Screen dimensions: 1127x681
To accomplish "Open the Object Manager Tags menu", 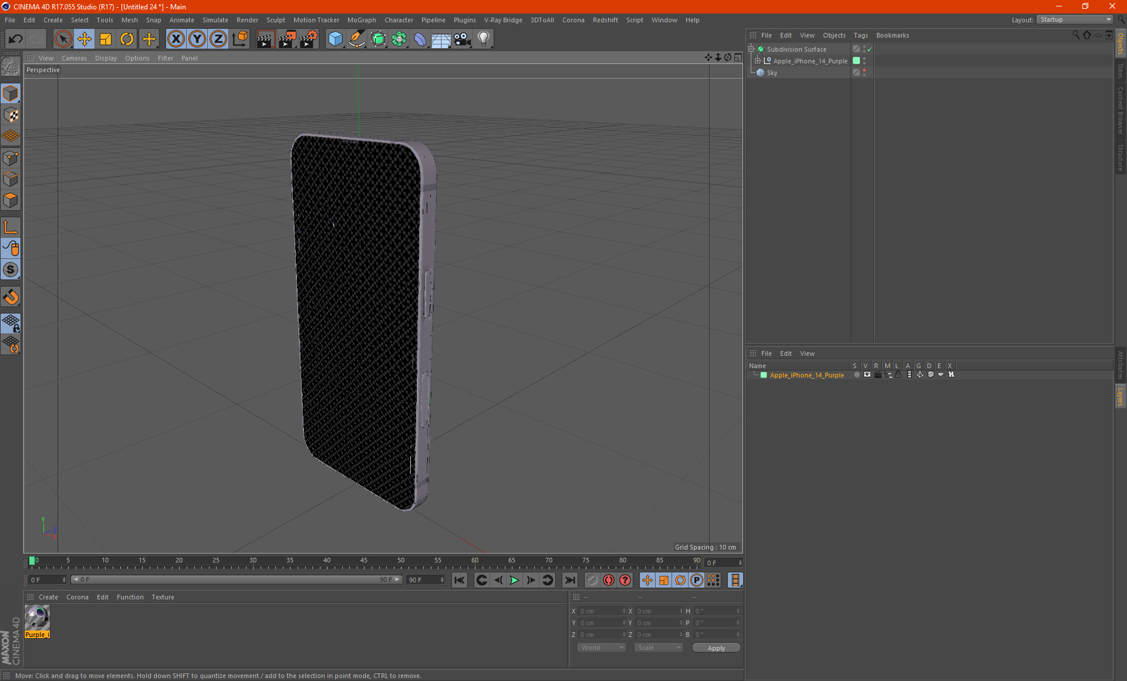I will [861, 35].
